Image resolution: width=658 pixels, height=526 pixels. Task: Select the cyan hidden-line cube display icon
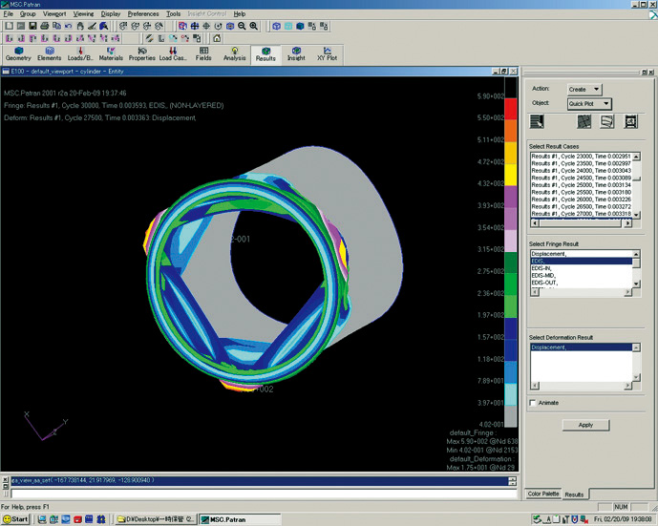click(288, 26)
